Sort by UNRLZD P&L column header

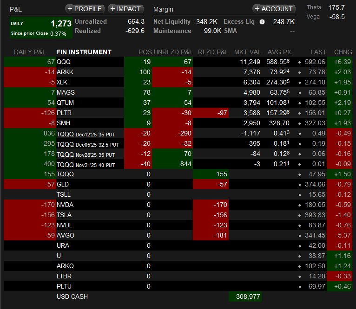point(173,52)
